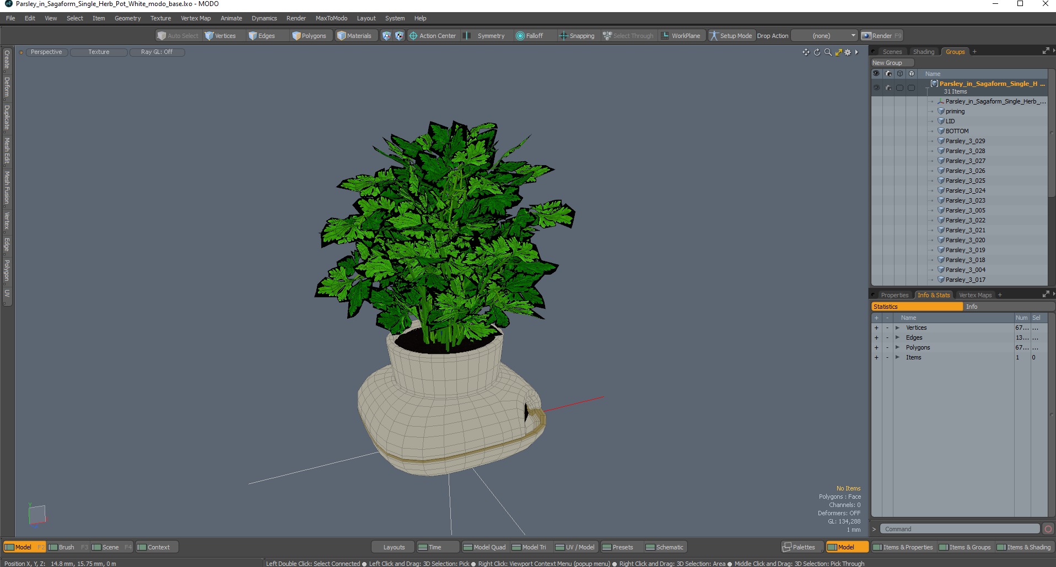Screen dimensions: 1056x567
Task: Switch to the Model Quad layout
Action: click(484, 547)
